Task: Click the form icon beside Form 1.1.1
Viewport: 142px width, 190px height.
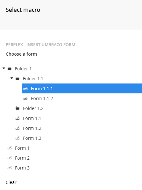Action: (x=25, y=89)
